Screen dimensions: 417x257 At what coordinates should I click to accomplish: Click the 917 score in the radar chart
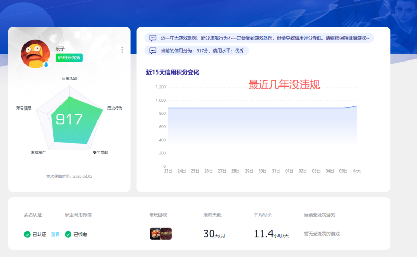69,119
